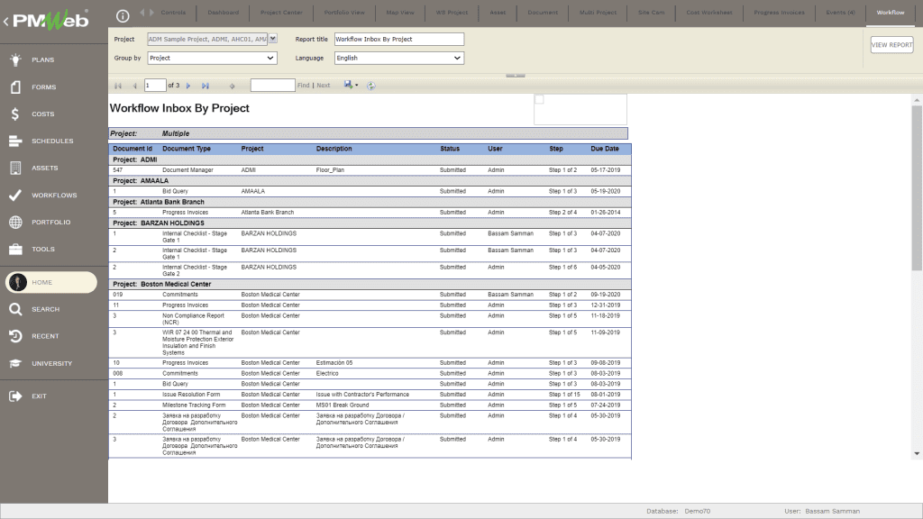This screenshot has width=923, height=519.
Task: Open the Recent history icon
Action: pyautogui.click(x=16, y=337)
